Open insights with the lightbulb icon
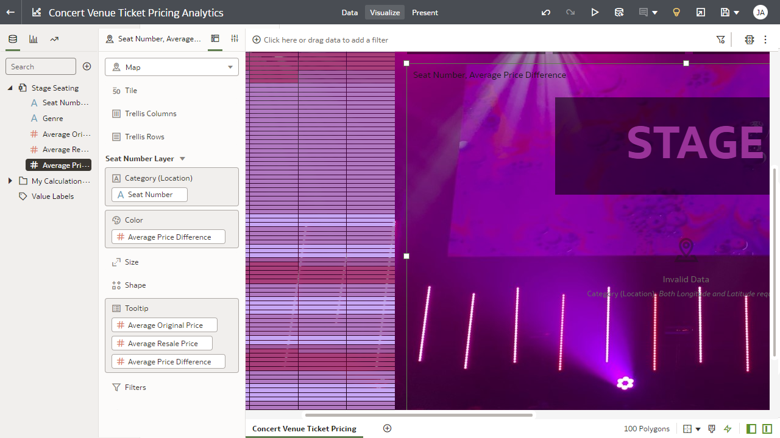780x438 pixels. coord(676,12)
